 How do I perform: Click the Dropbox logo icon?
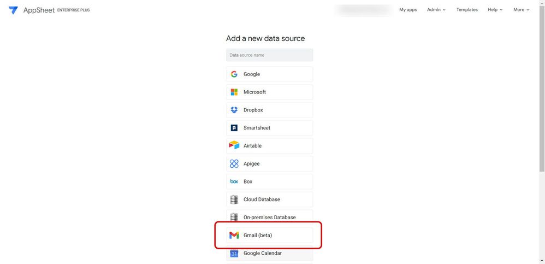[234, 110]
